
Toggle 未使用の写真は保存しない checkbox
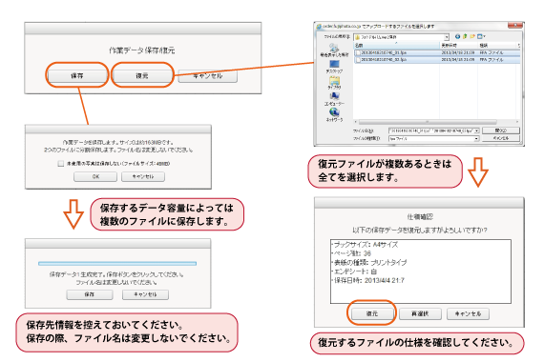click(x=61, y=164)
